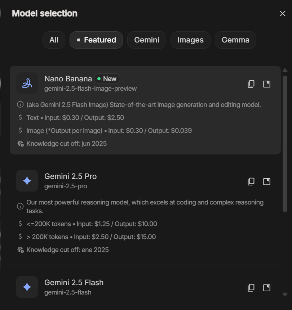This screenshot has width=292, height=310.
Task: Select the All filter tab
Action: coord(54,40)
